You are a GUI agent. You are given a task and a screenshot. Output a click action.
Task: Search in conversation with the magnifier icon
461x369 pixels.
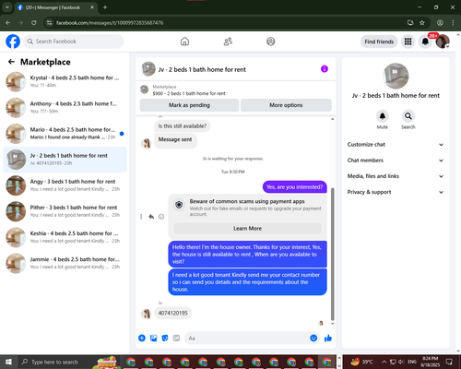coord(408,116)
